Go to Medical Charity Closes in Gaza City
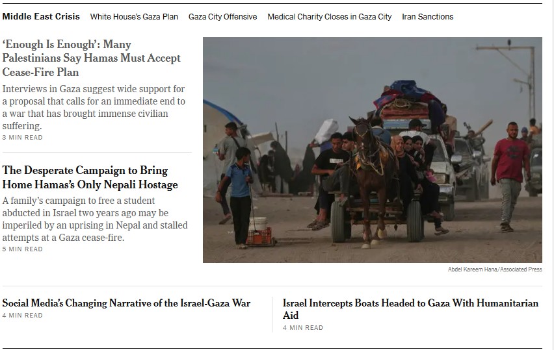This screenshot has height=350, width=554. pyautogui.click(x=329, y=17)
